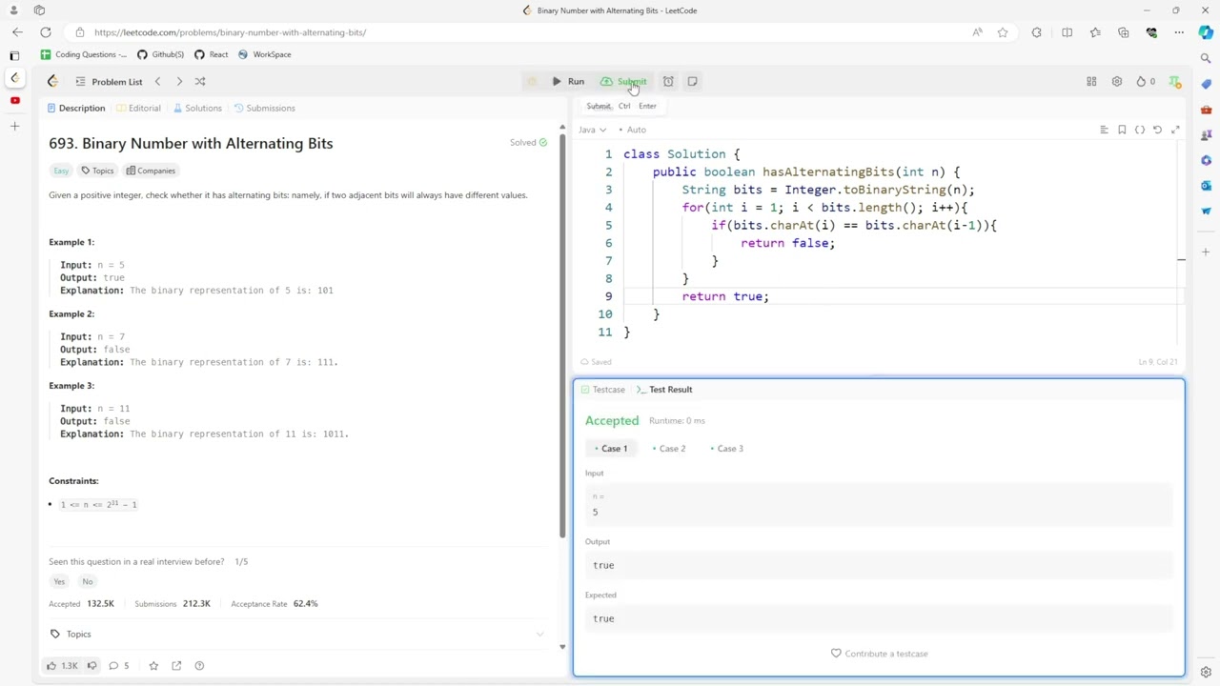This screenshot has height=686, width=1220.
Task: Open the notes icon beside the timer
Action: tap(692, 81)
